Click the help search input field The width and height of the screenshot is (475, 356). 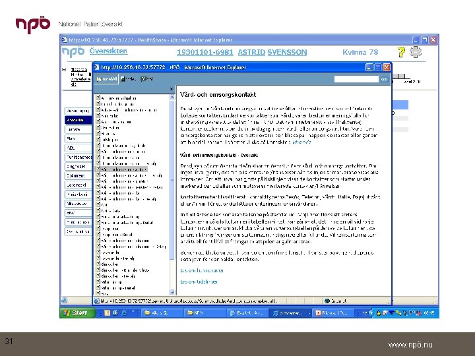click(x=356, y=79)
